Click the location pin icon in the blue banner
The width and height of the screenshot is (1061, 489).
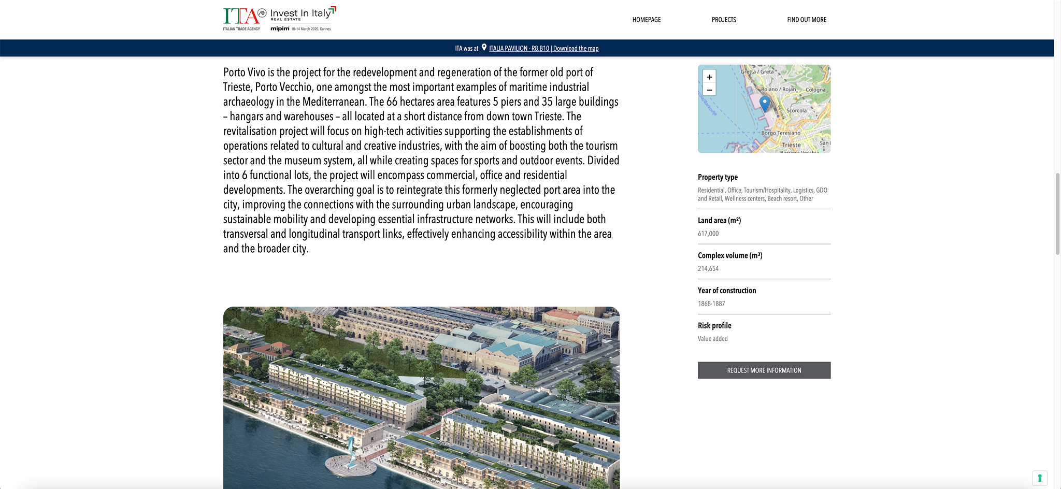tap(484, 48)
